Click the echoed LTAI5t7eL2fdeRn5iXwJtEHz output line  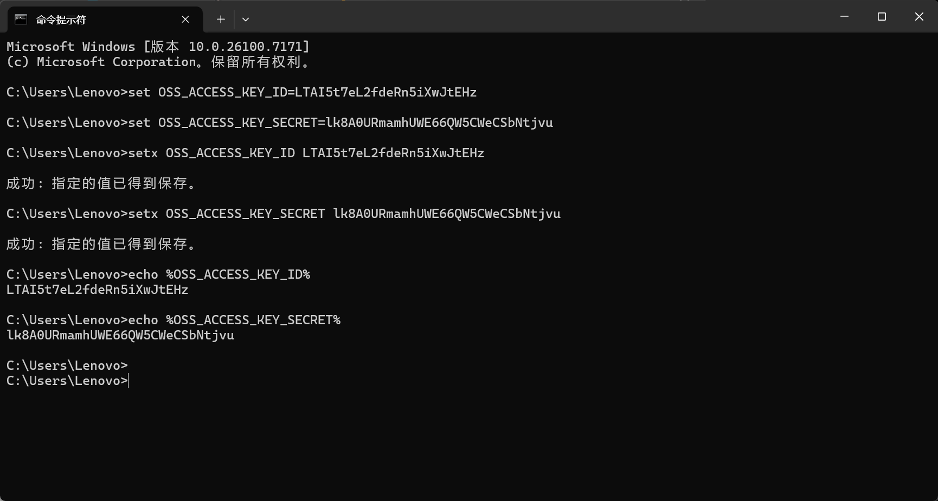tap(98, 290)
